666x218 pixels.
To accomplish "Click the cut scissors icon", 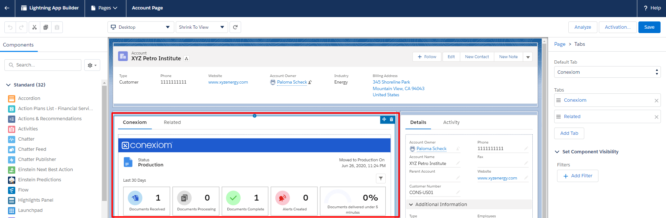I will (x=34, y=27).
